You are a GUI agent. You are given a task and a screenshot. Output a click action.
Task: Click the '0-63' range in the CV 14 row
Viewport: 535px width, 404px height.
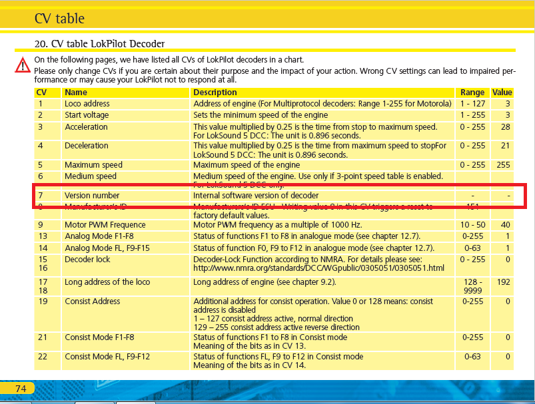[472, 248]
